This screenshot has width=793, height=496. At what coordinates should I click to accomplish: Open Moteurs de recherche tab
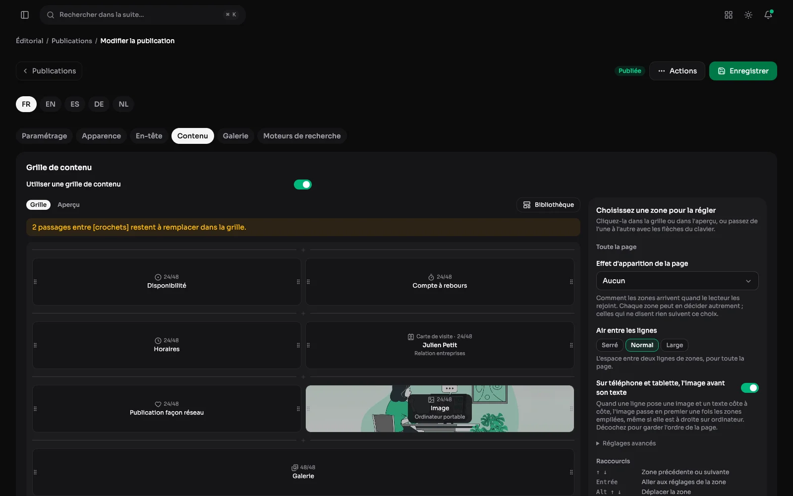point(302,136)
